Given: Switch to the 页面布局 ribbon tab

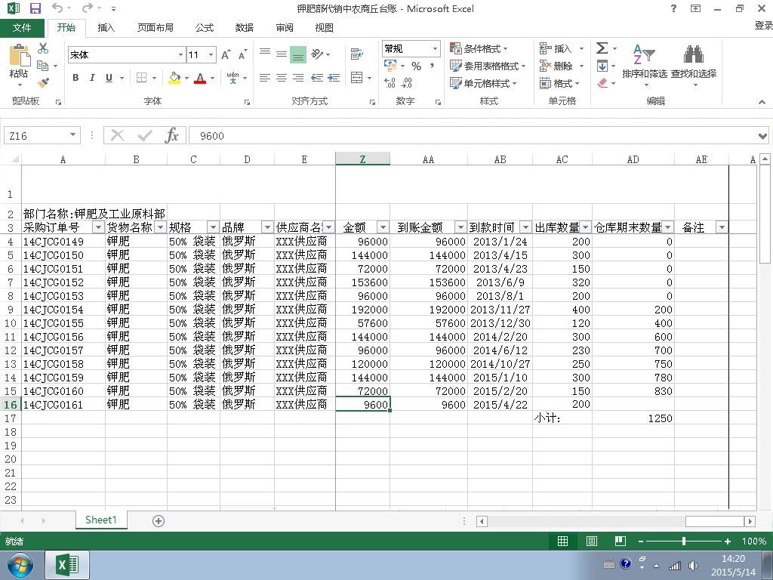Looking at the screenshot, I should [x=156, y=28].
